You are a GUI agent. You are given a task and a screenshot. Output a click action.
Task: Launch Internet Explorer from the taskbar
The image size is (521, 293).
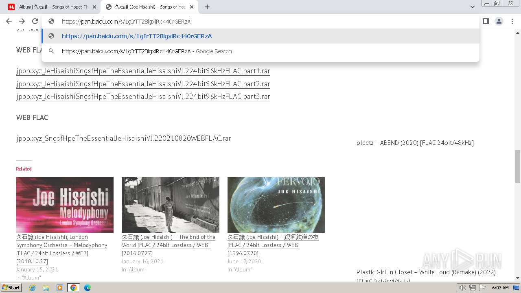pyautogui.click(x=32, y=288)
